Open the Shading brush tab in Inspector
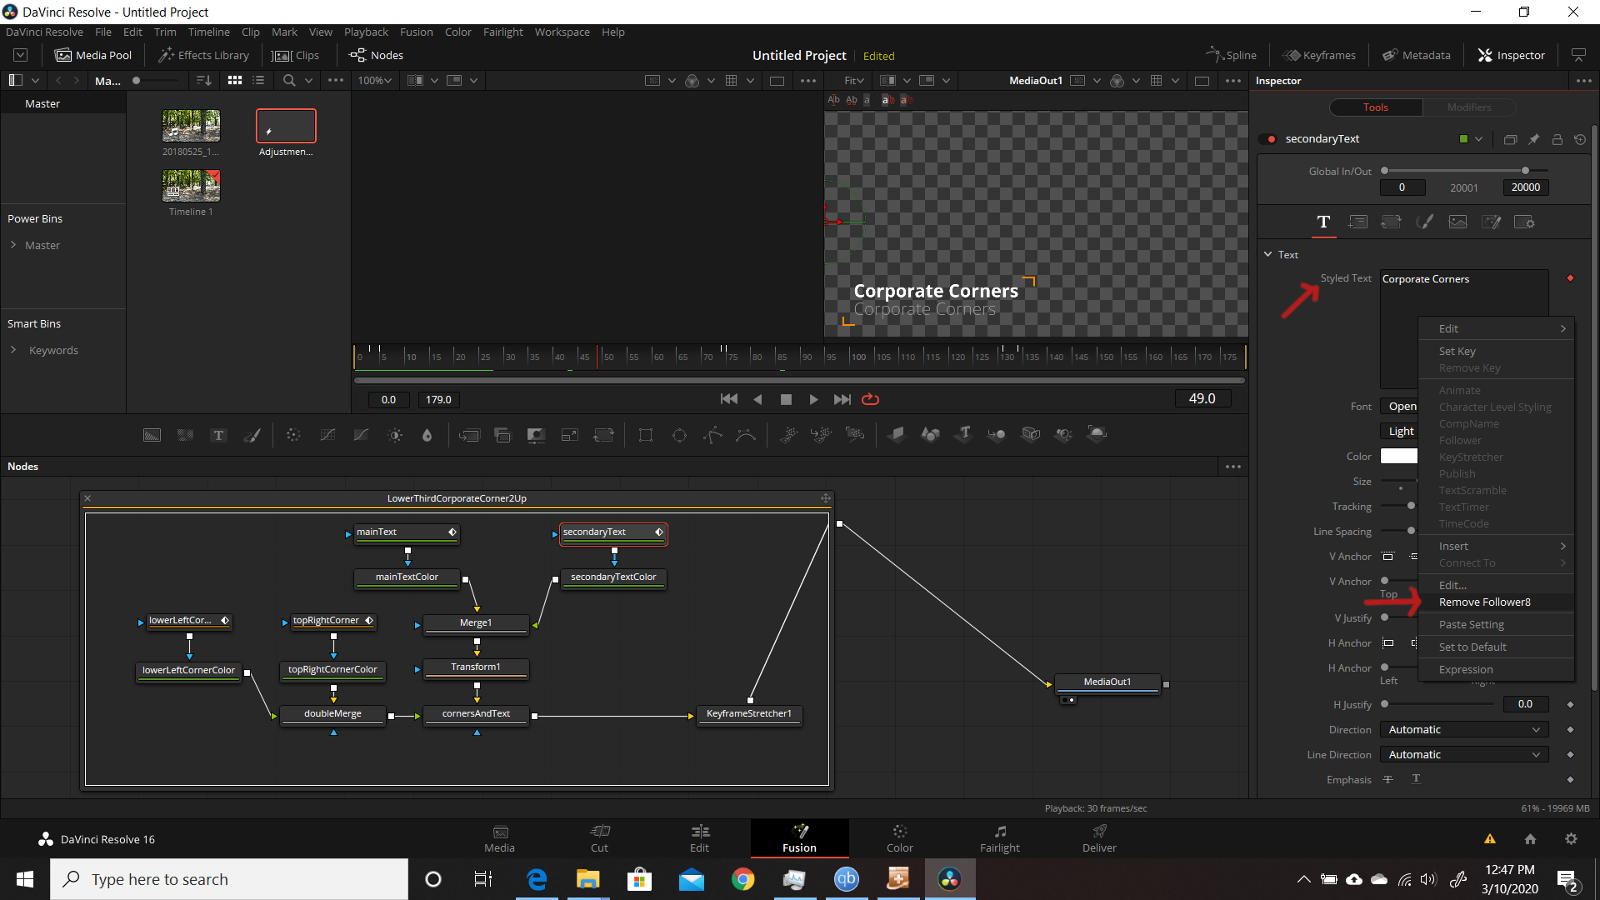Viewport: 1600px width, 900px height. point(1425,222)
